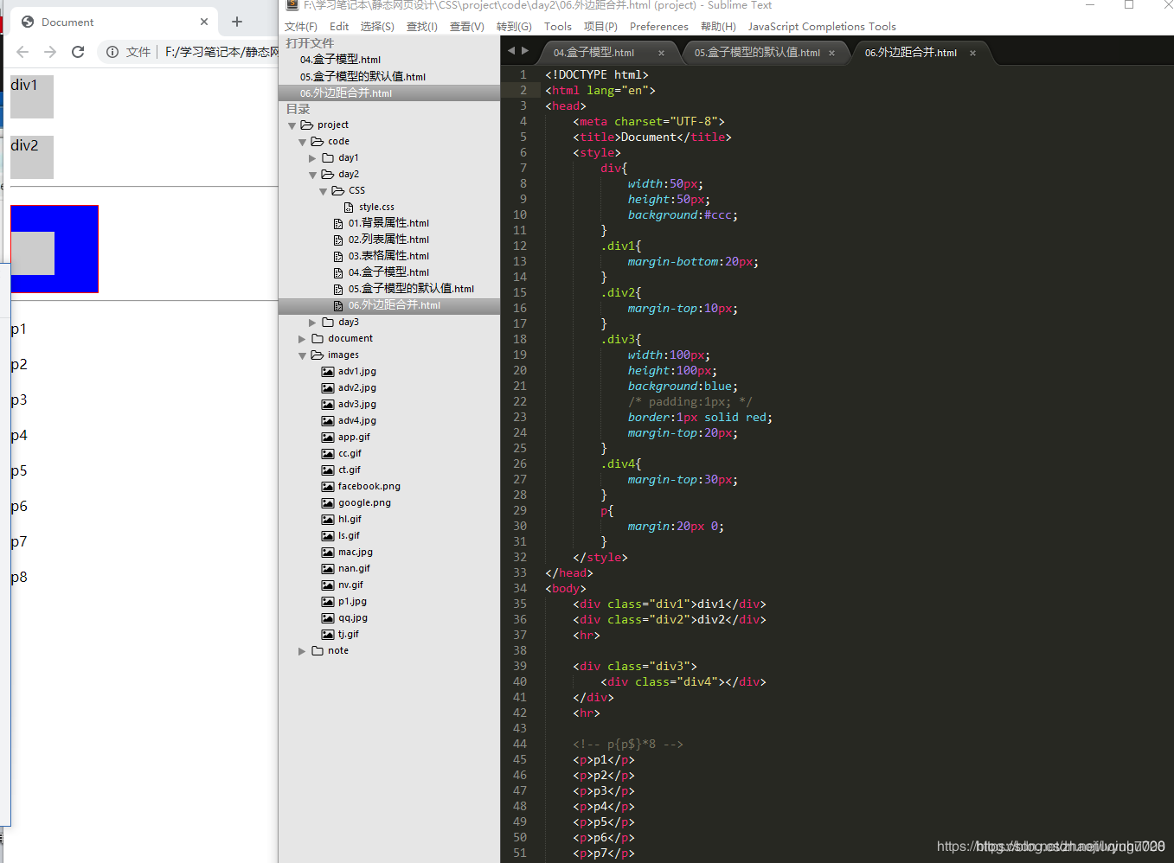Reload the browser page
Image resolution: width=1174 pixels, height=863 pixels.
[x=78, y=52]
